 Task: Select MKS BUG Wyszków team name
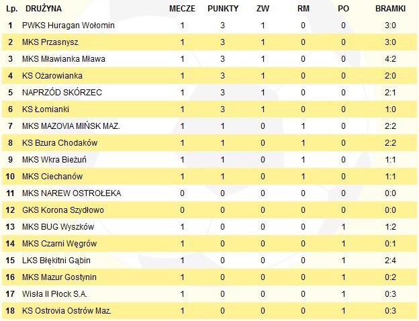click(x=58, y=227)
